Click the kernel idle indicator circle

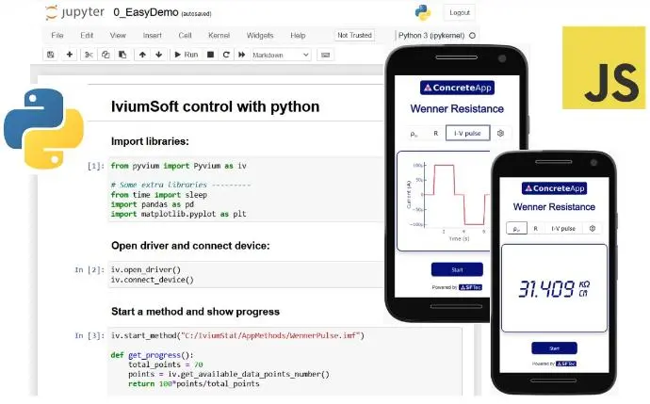[x=472, y=35]
